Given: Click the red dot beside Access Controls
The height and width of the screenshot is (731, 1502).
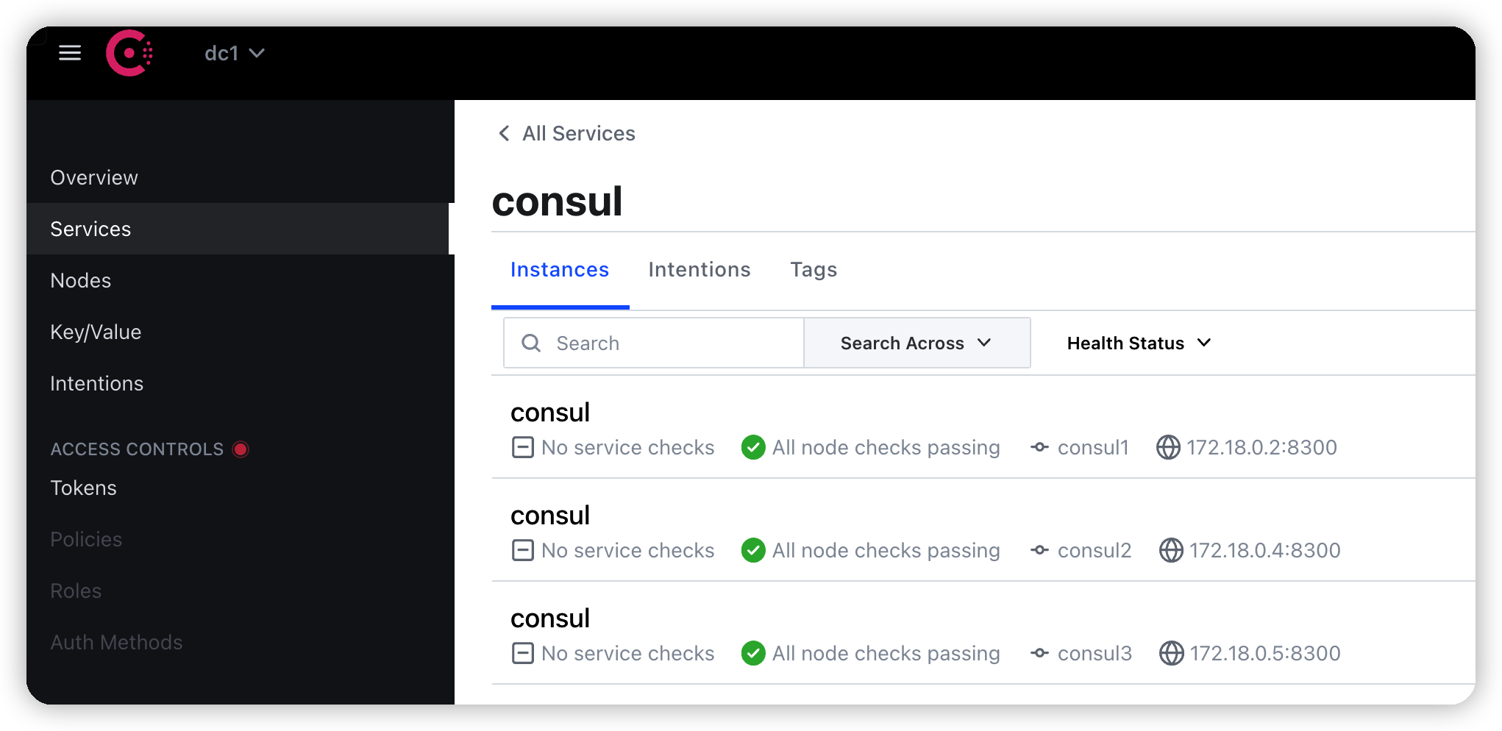Looking at the screenshot, I should pyautogui.click(x=241, y=449).
